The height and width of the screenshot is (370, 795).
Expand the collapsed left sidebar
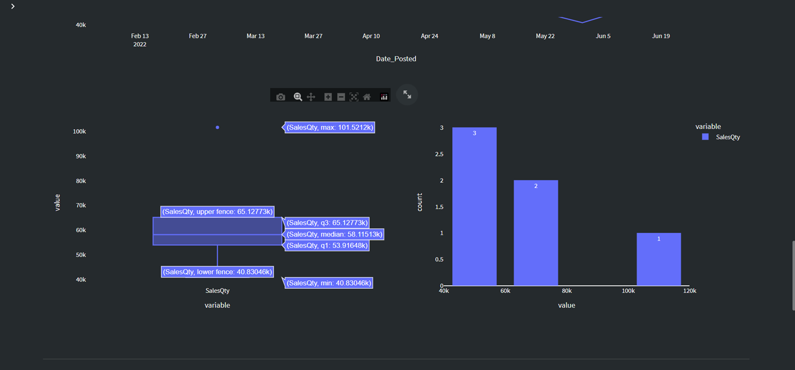(x=12, y=6)
